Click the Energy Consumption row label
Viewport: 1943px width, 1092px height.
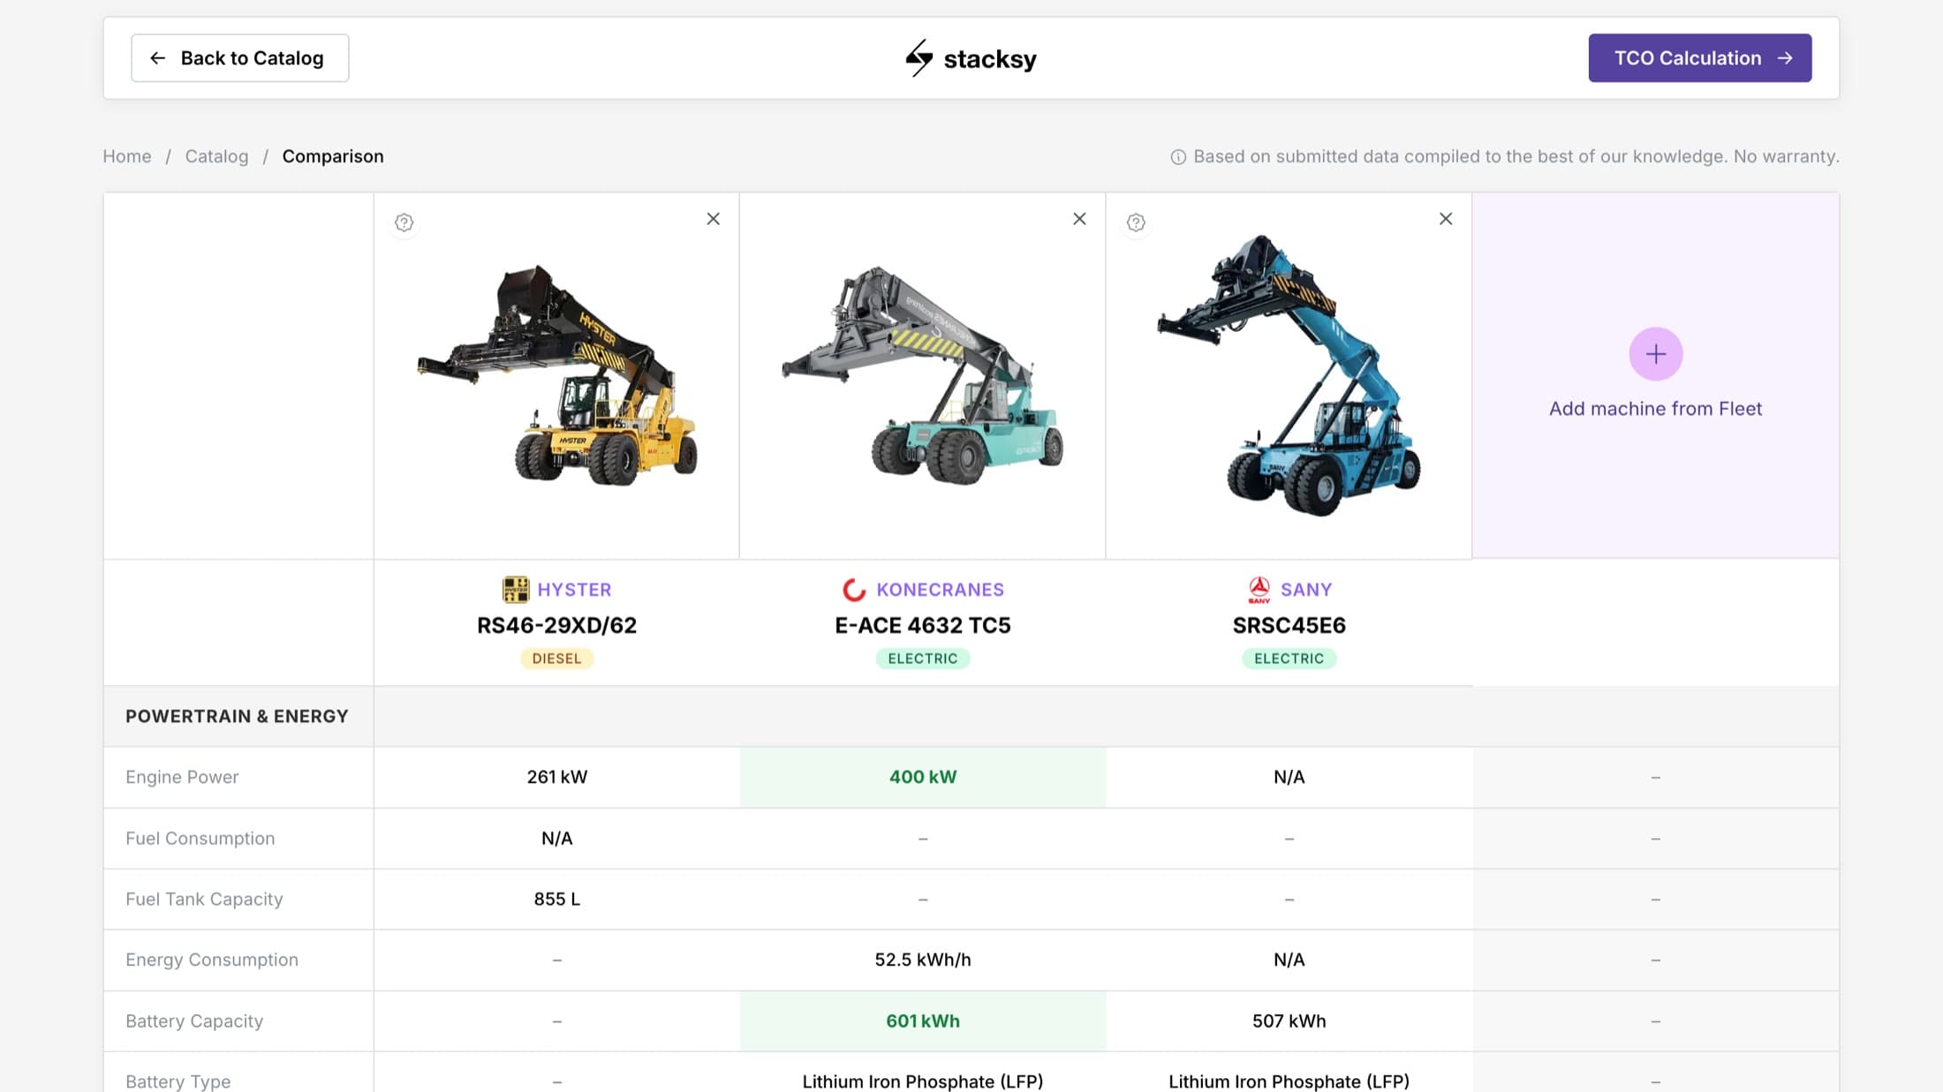coord(212,960)
